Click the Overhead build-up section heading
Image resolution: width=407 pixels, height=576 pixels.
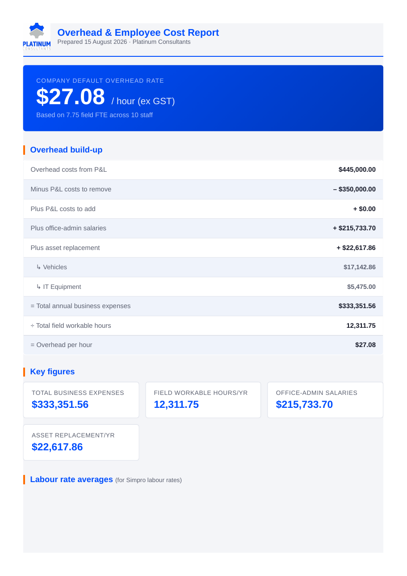tap(66, 150)
